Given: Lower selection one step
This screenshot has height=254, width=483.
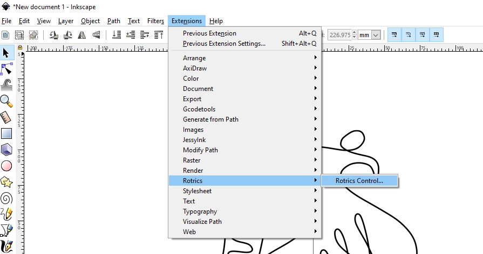Looking at the screenshot, I should pos(131,35).
